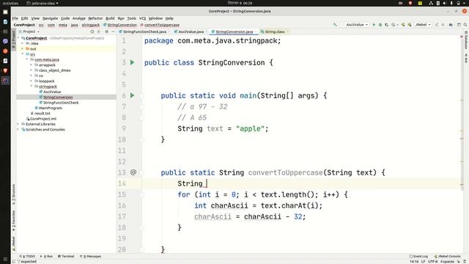
Task: Expand the arraypack package
Action: click(31, 65)
